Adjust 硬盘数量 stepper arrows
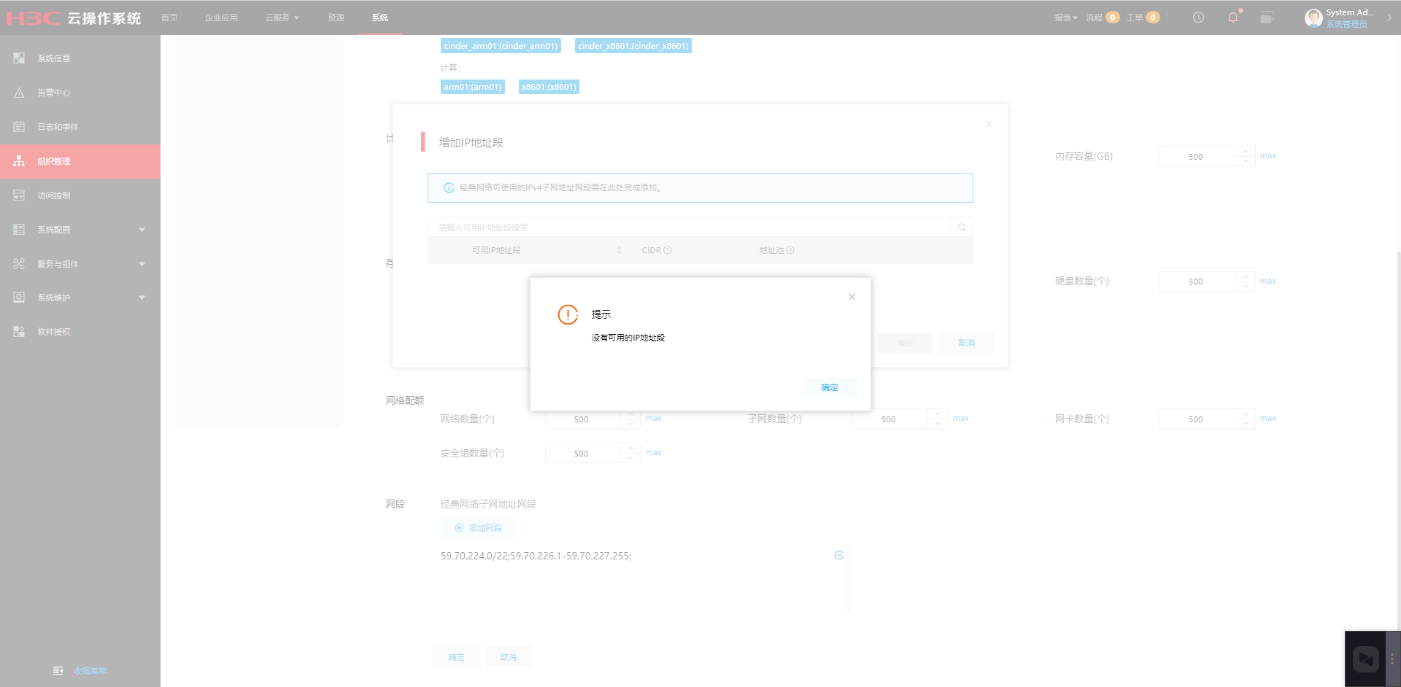The image size is (1401, 687). point(1245,282)
